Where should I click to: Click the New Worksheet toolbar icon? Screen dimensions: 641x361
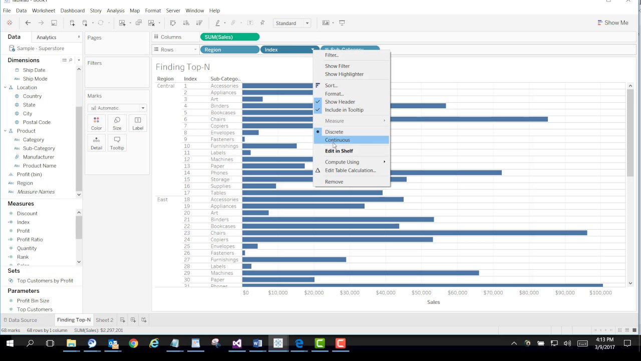tap(122, 23)
